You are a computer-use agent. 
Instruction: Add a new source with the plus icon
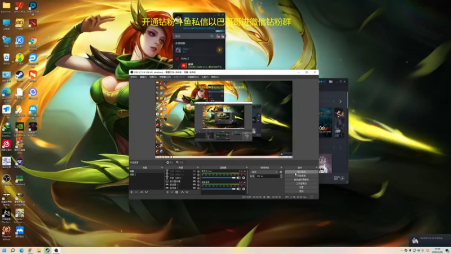click(x=167, y=192)
